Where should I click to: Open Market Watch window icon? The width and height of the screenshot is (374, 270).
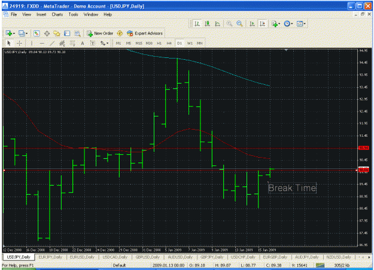[x=37, y=33]
